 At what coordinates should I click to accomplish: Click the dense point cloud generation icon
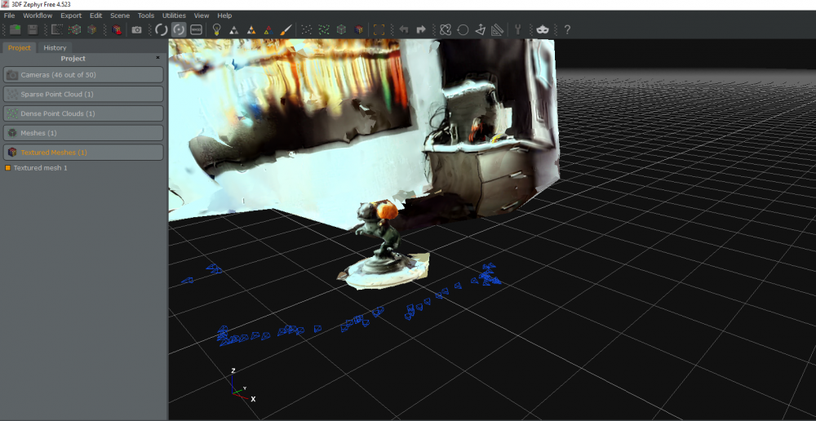75,29
